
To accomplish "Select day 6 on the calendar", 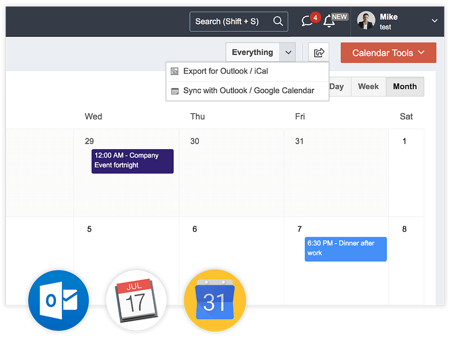I will pyautogui.click(x=194, y=229).
